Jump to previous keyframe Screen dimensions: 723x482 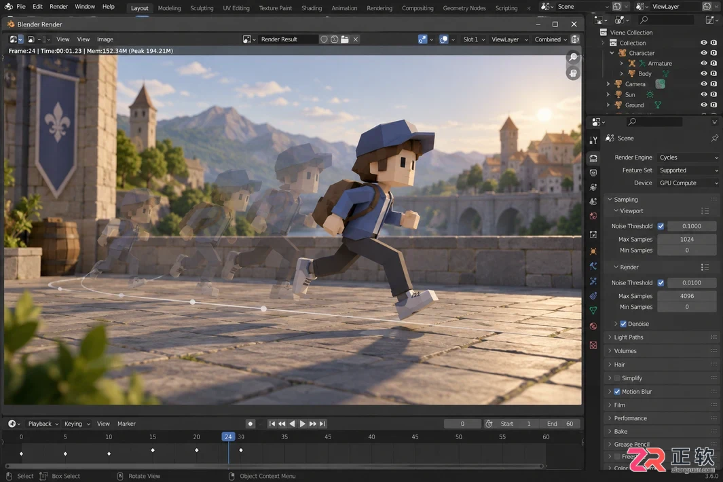point(282,424)
